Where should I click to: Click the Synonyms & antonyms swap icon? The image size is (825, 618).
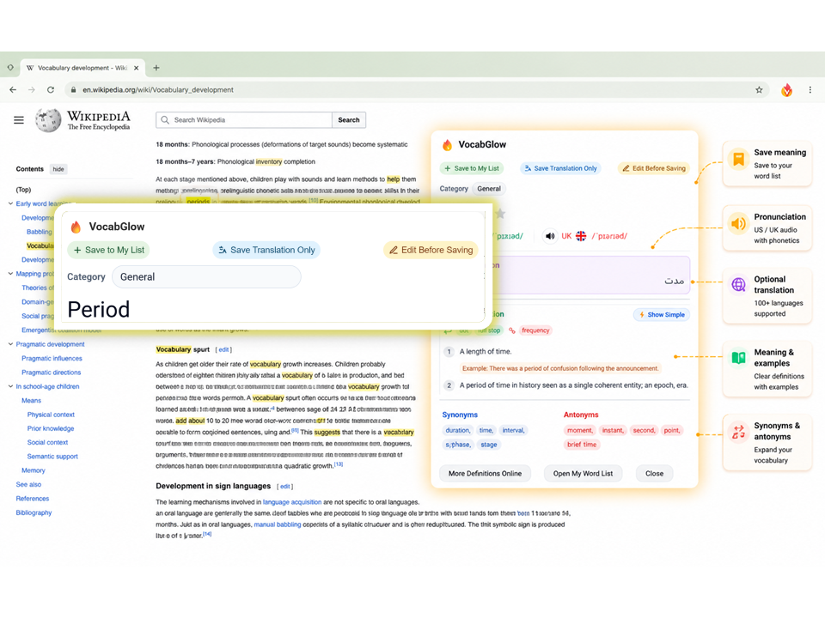tap(739, 432)
